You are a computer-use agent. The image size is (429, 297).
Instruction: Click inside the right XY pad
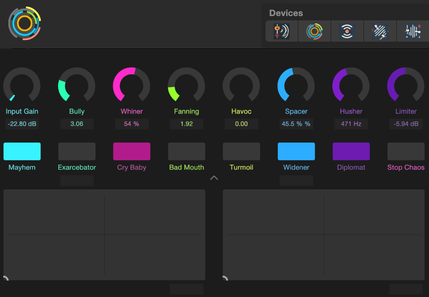[x=324, y=235]
